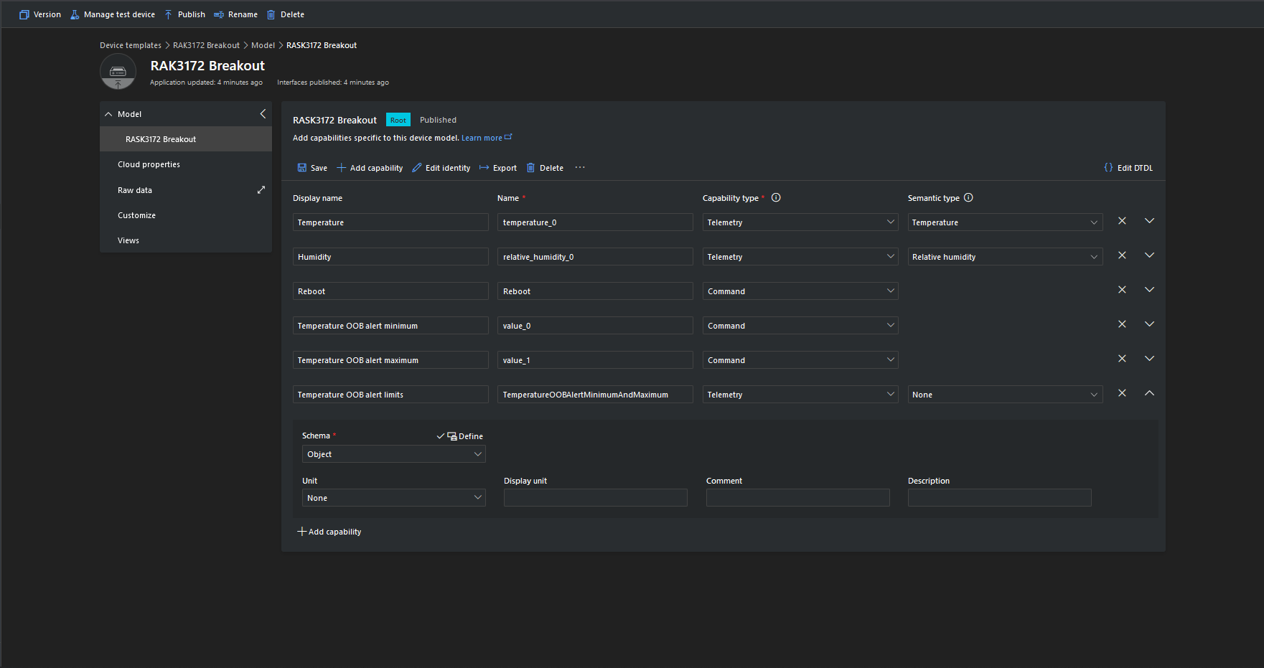This screenshot has height=668, width=1264.
Task: Click the Capability type info icon
Action: (x=776, y=198)
